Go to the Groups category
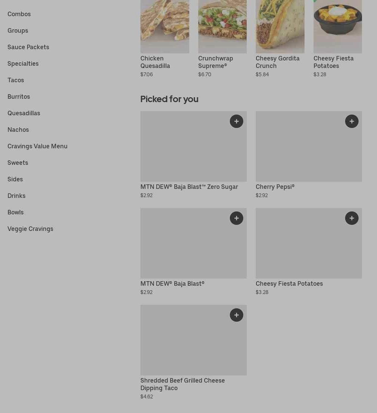The height and width of the screenshot is (413, 377). [18, 30]
